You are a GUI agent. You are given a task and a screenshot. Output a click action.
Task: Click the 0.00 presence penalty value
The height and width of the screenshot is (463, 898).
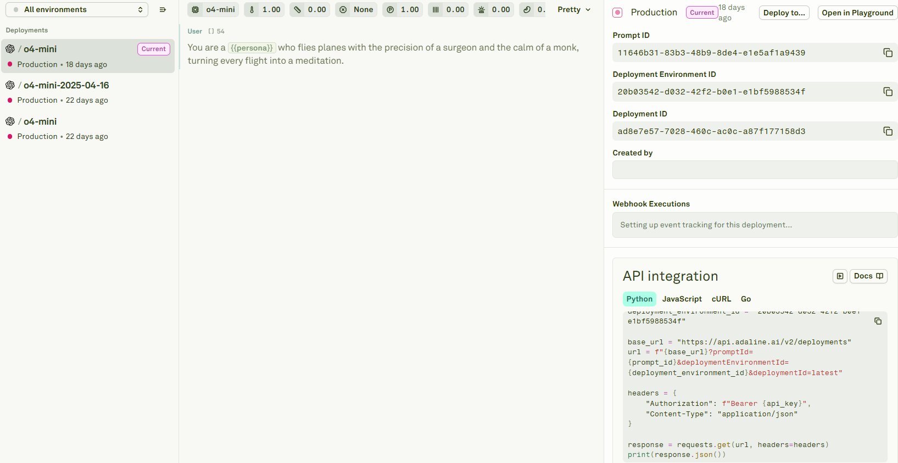coord(501,9)
